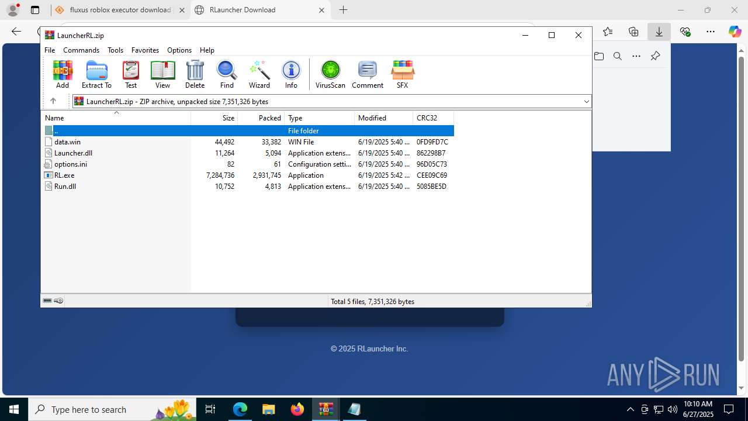Sort files by Modified column
Screen dimensions: 748x421
(384, 118)
